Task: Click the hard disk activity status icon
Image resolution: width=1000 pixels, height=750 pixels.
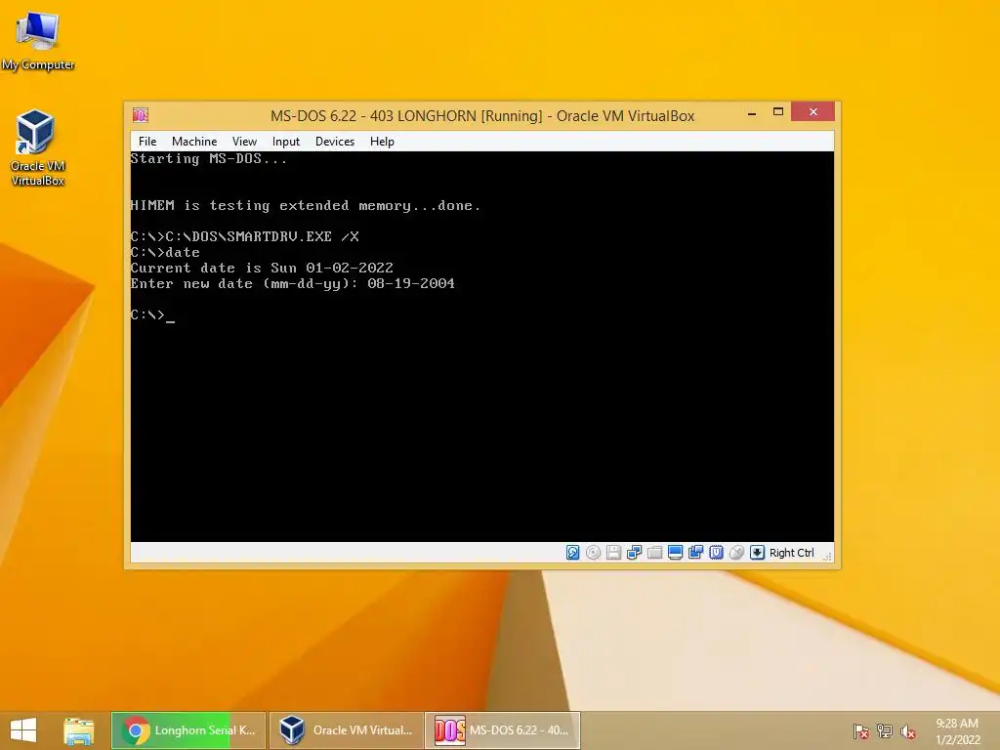Action: [x=572, y=553]
